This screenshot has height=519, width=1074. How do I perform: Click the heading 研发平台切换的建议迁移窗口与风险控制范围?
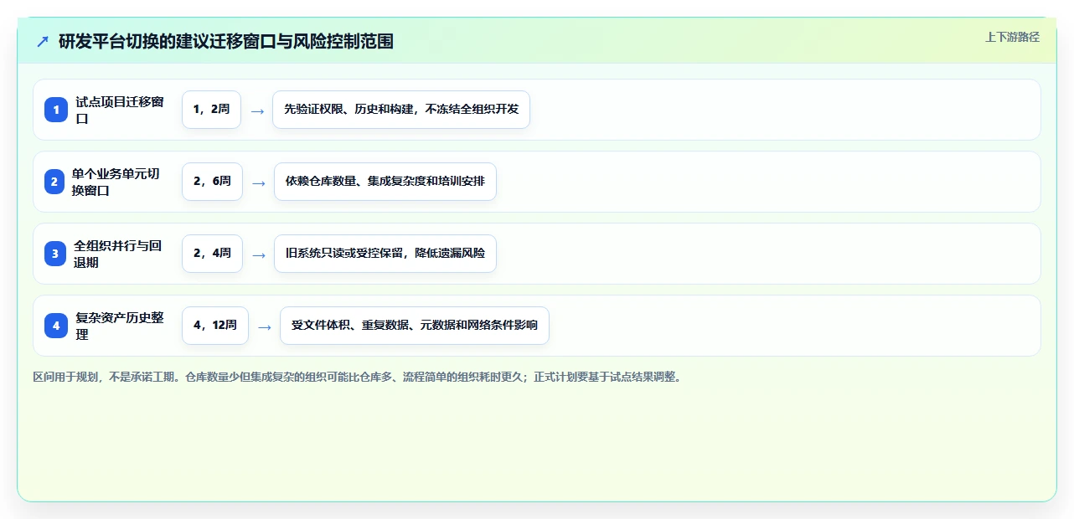226,41
